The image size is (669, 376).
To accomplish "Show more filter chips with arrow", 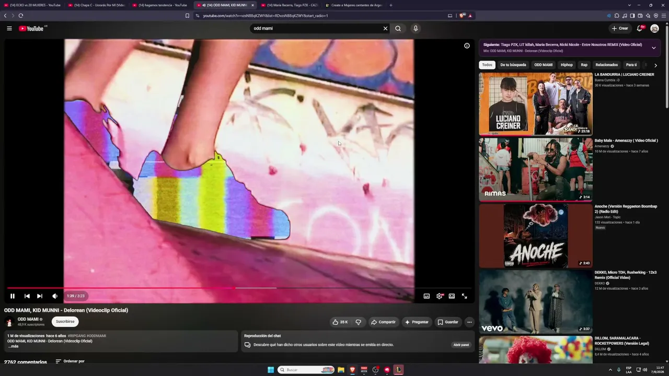I will [x=655, y=65].
